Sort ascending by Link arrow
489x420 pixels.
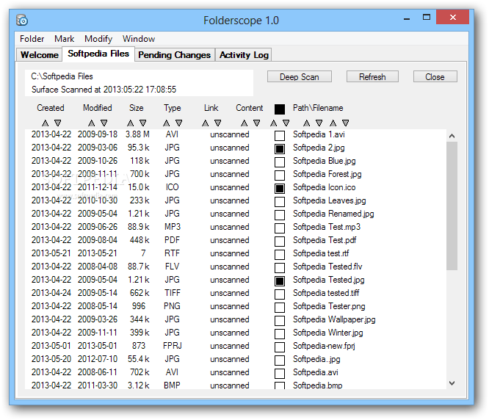pyautogui.click(x=205, y=123)
